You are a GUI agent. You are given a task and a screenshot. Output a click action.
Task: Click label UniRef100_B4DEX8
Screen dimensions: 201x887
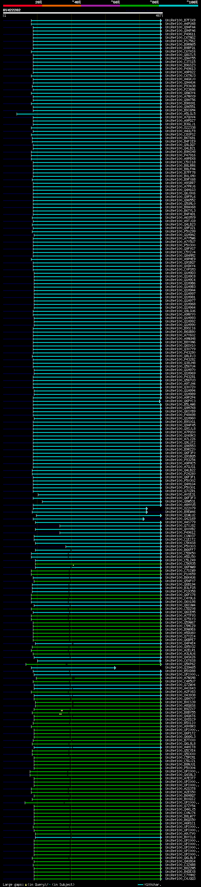click(180, 872)
